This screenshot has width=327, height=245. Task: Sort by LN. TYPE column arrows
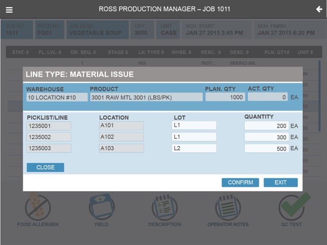(x=162, y=52)
